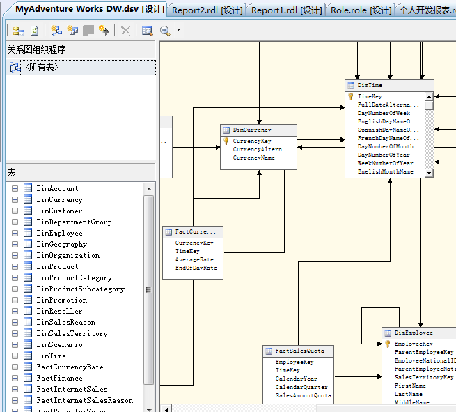Image resolution: width=456 pixels, height=412 pixels.
Task: Select the EnglishMonthName column in DimTime
Action: [x=385, y=171]
